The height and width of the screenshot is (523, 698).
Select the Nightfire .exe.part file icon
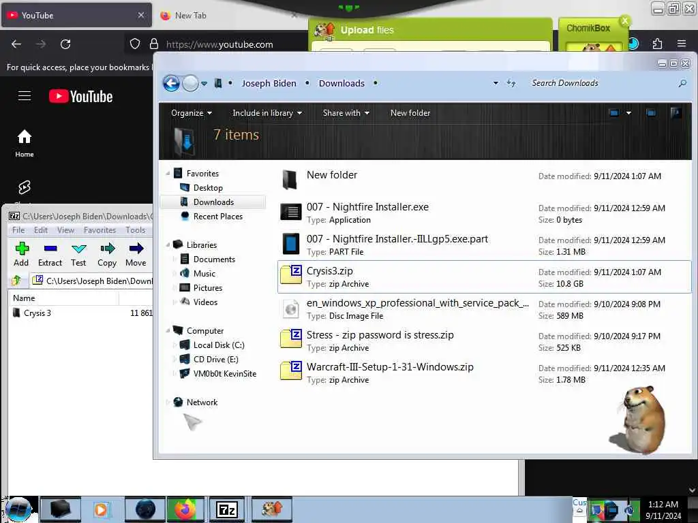[x=290, y=244]
